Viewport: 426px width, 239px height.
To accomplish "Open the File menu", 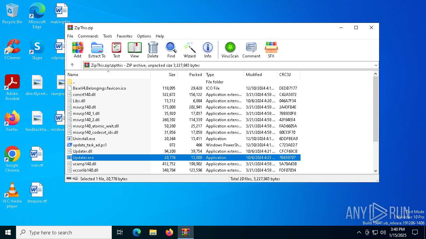I will 70,36.
